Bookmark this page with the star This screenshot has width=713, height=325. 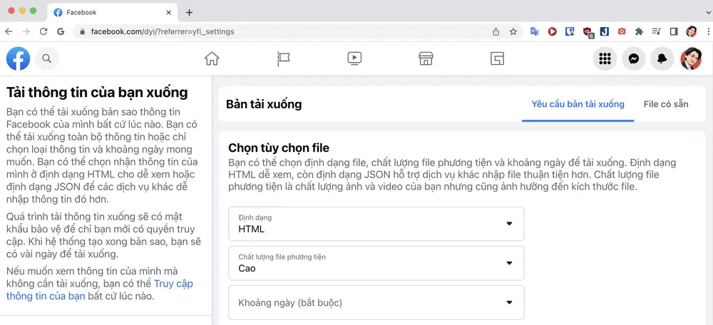[x=513, y=31]
